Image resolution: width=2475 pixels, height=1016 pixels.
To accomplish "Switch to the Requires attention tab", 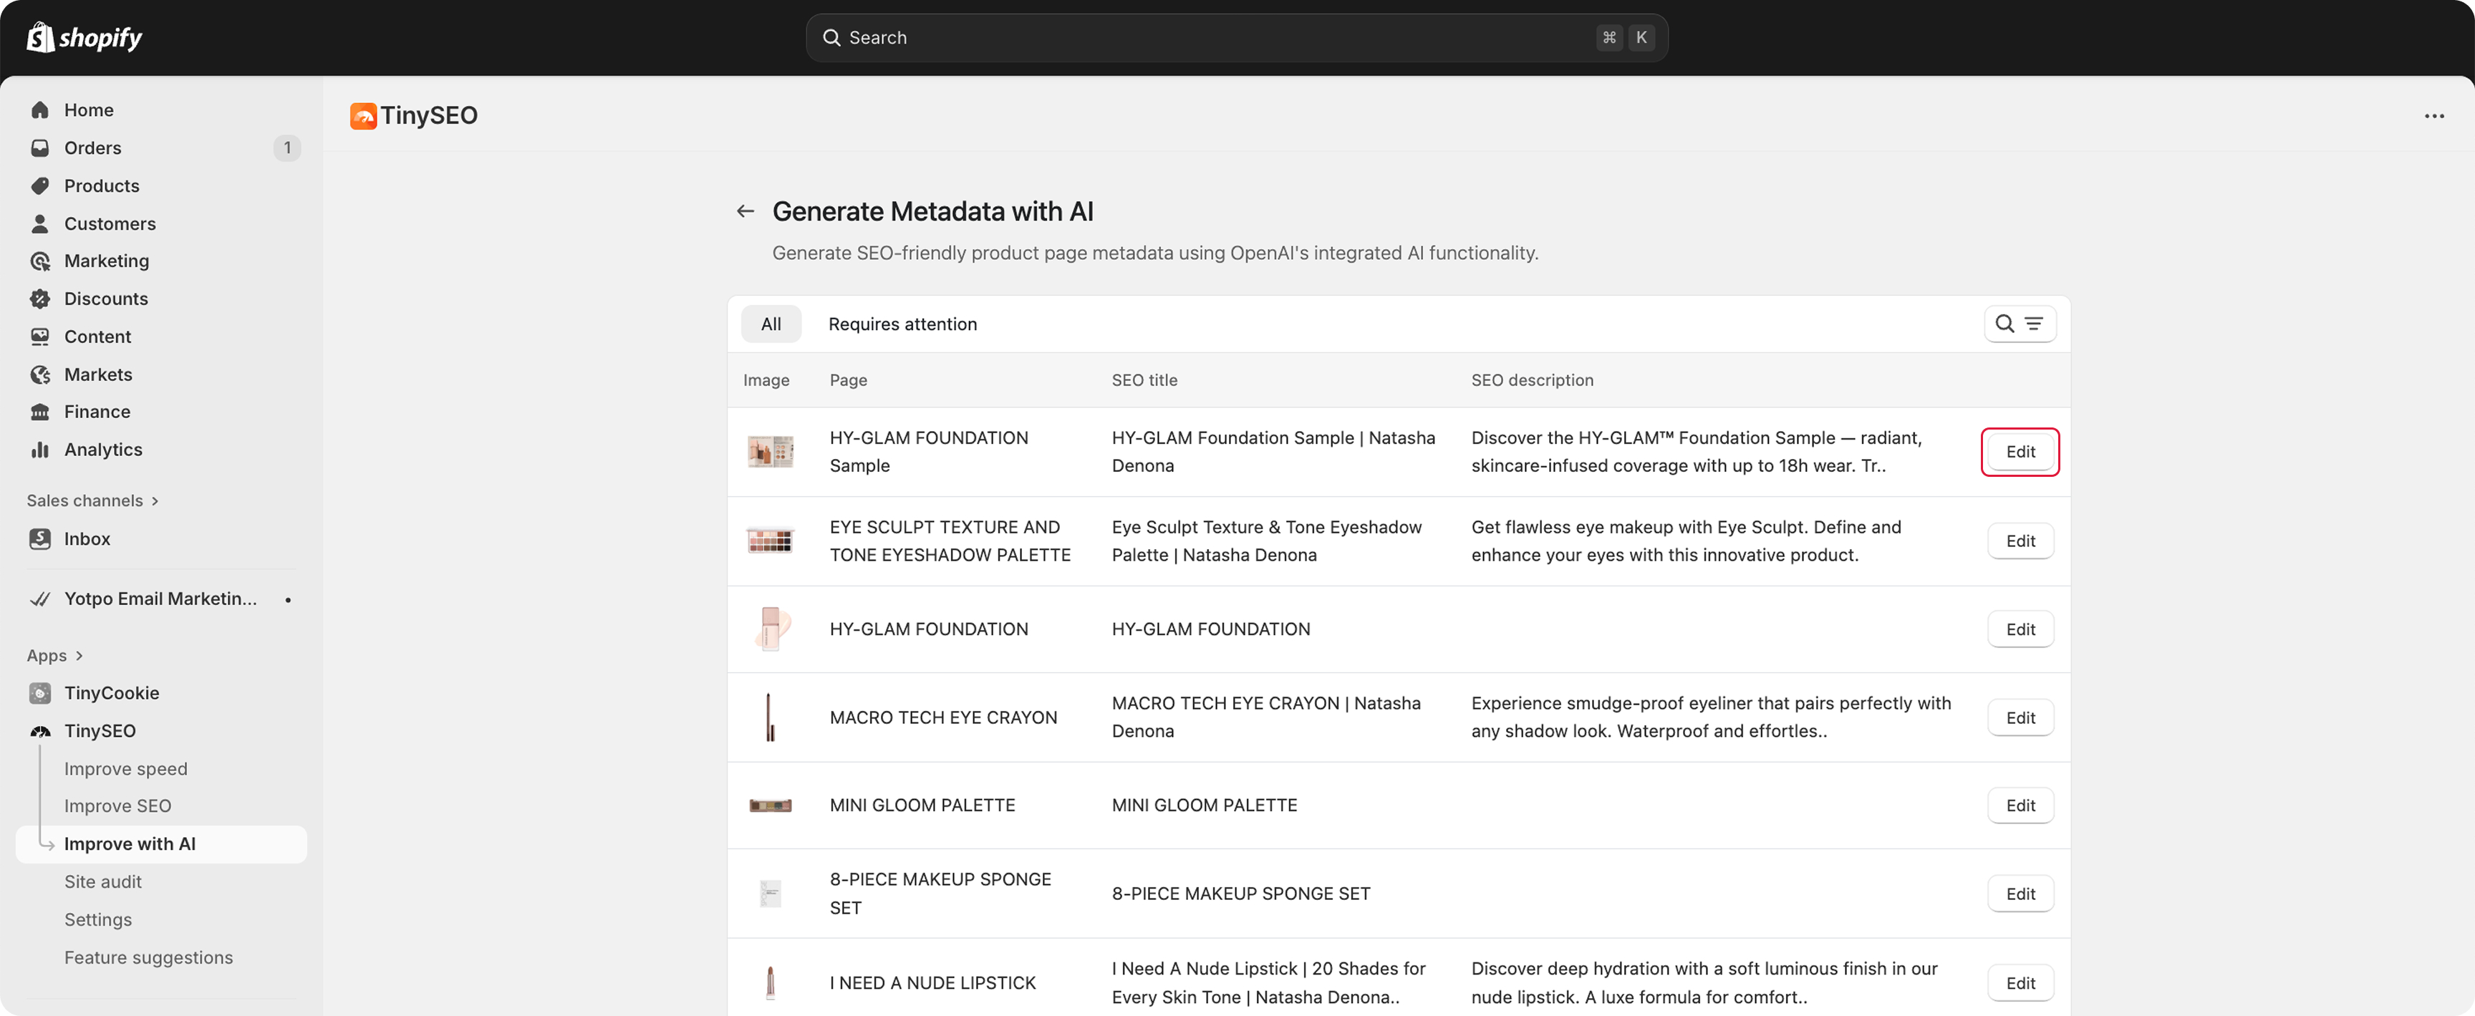I will 902,324.
